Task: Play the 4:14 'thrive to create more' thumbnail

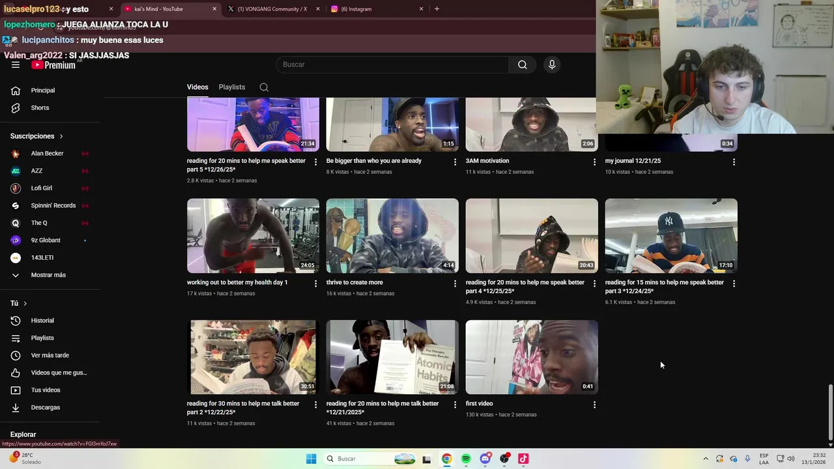Action: pos(392,236)
